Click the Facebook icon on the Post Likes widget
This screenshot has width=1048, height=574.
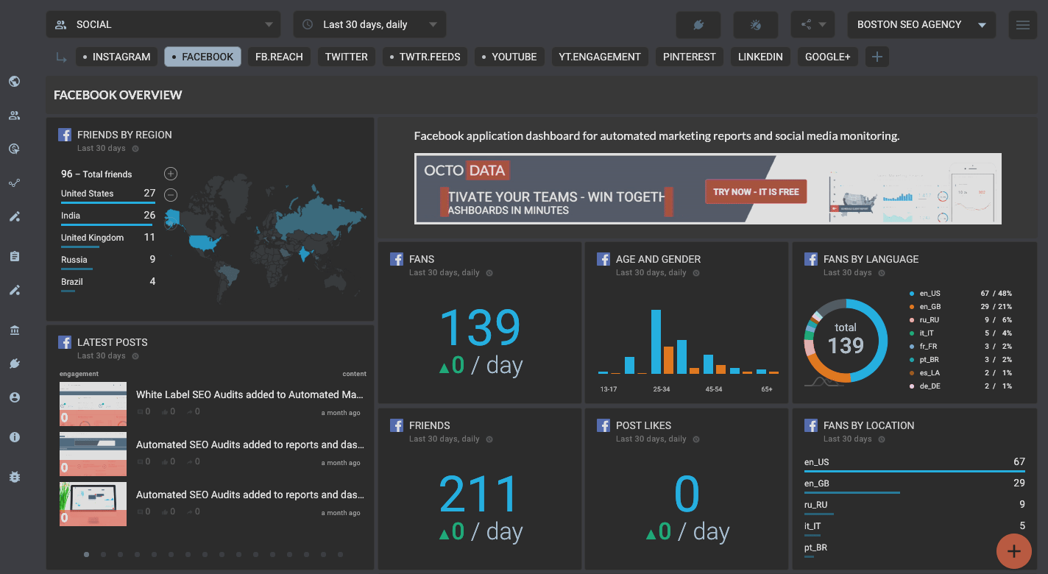pyautogui.click(x=603, y=425)
